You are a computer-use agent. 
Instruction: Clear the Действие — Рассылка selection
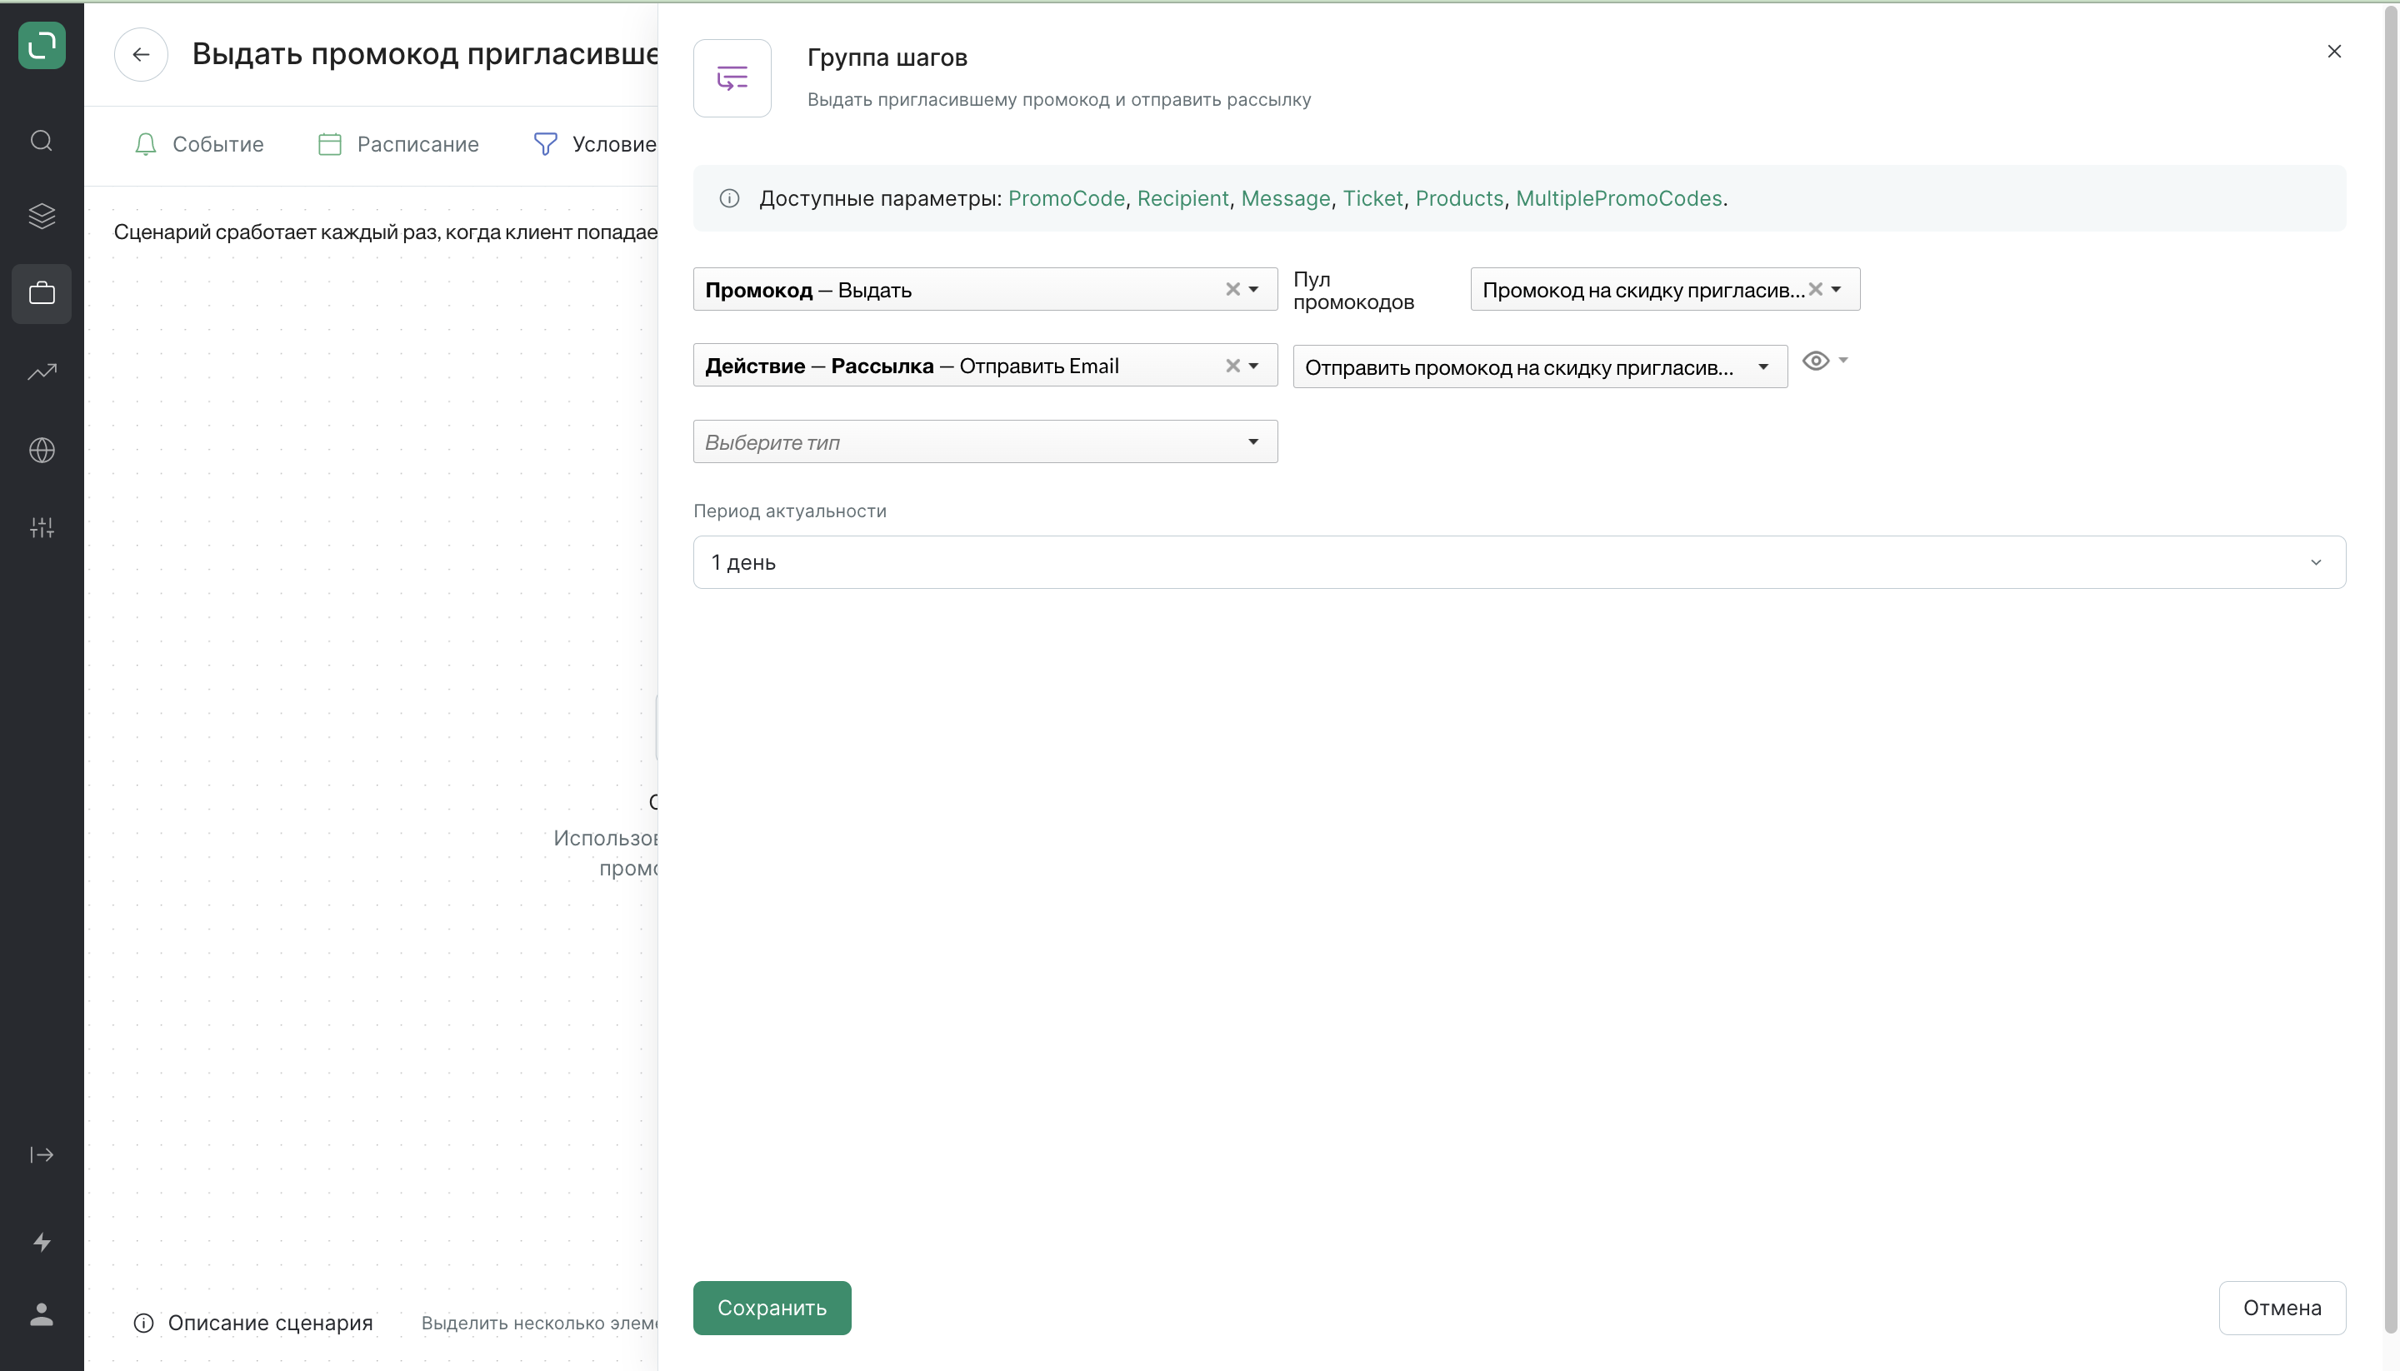[1232, 366]
